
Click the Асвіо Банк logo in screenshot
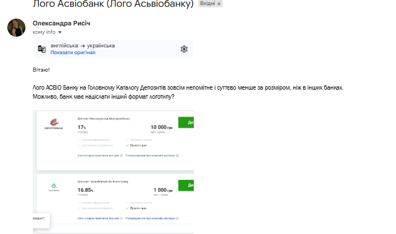(54, 187)
